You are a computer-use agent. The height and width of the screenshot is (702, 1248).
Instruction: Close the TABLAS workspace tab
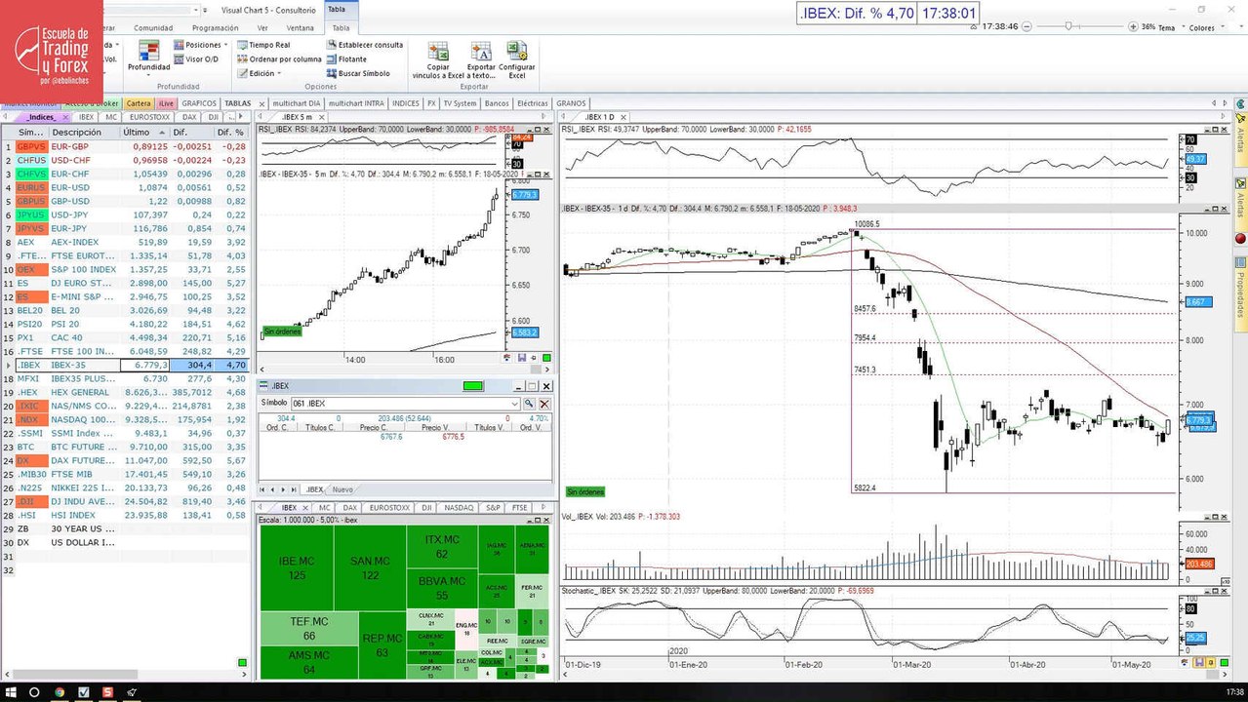tap(261, 103)
